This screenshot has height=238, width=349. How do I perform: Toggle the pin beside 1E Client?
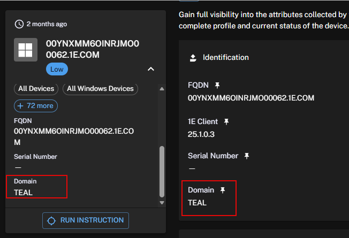[226, 121]
